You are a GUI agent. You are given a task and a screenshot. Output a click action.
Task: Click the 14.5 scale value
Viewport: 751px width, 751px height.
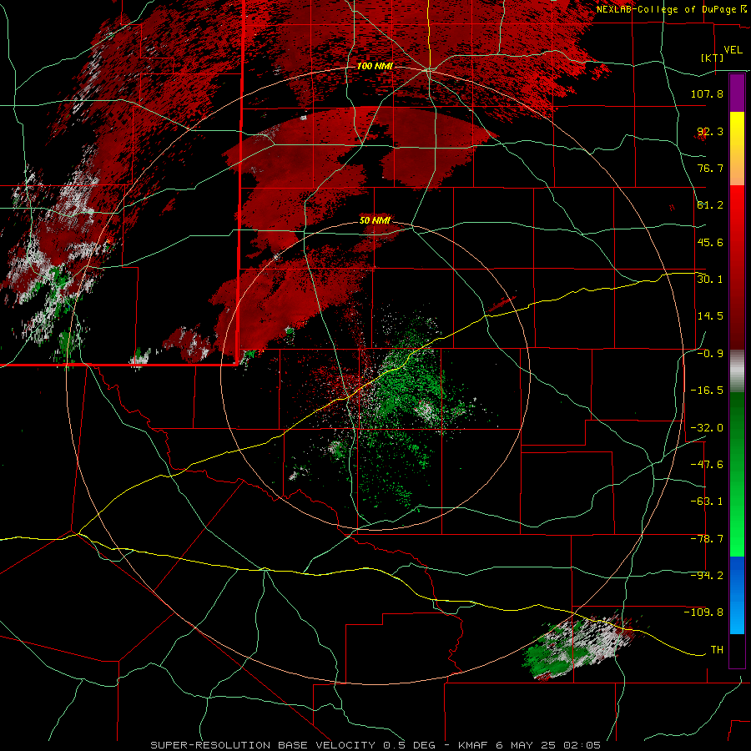710,316
